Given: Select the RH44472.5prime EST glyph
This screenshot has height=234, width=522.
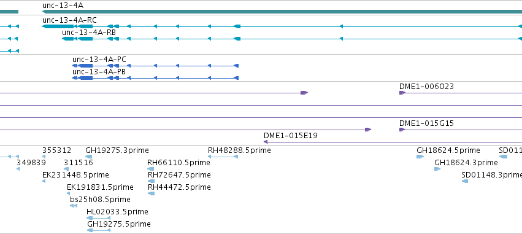Looking at the screenshot, I should [151, 193].
